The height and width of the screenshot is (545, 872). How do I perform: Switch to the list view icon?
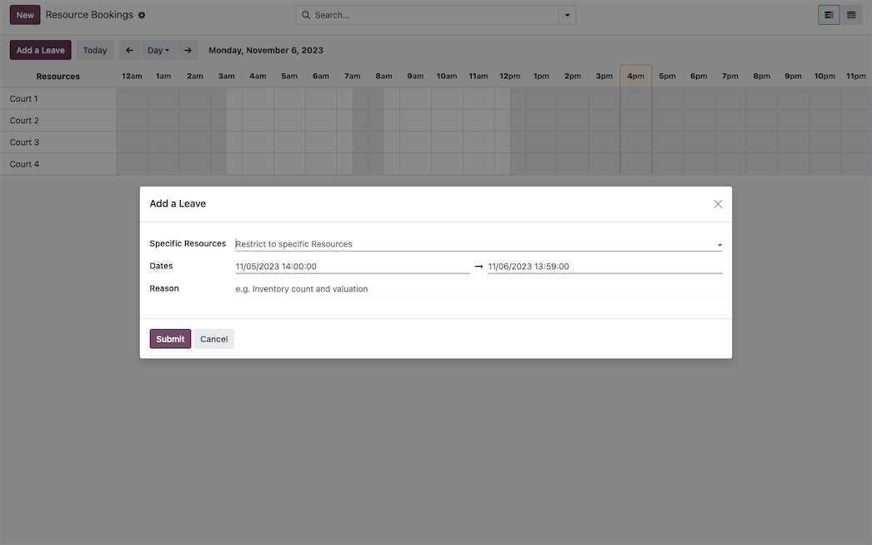[851, 15]
